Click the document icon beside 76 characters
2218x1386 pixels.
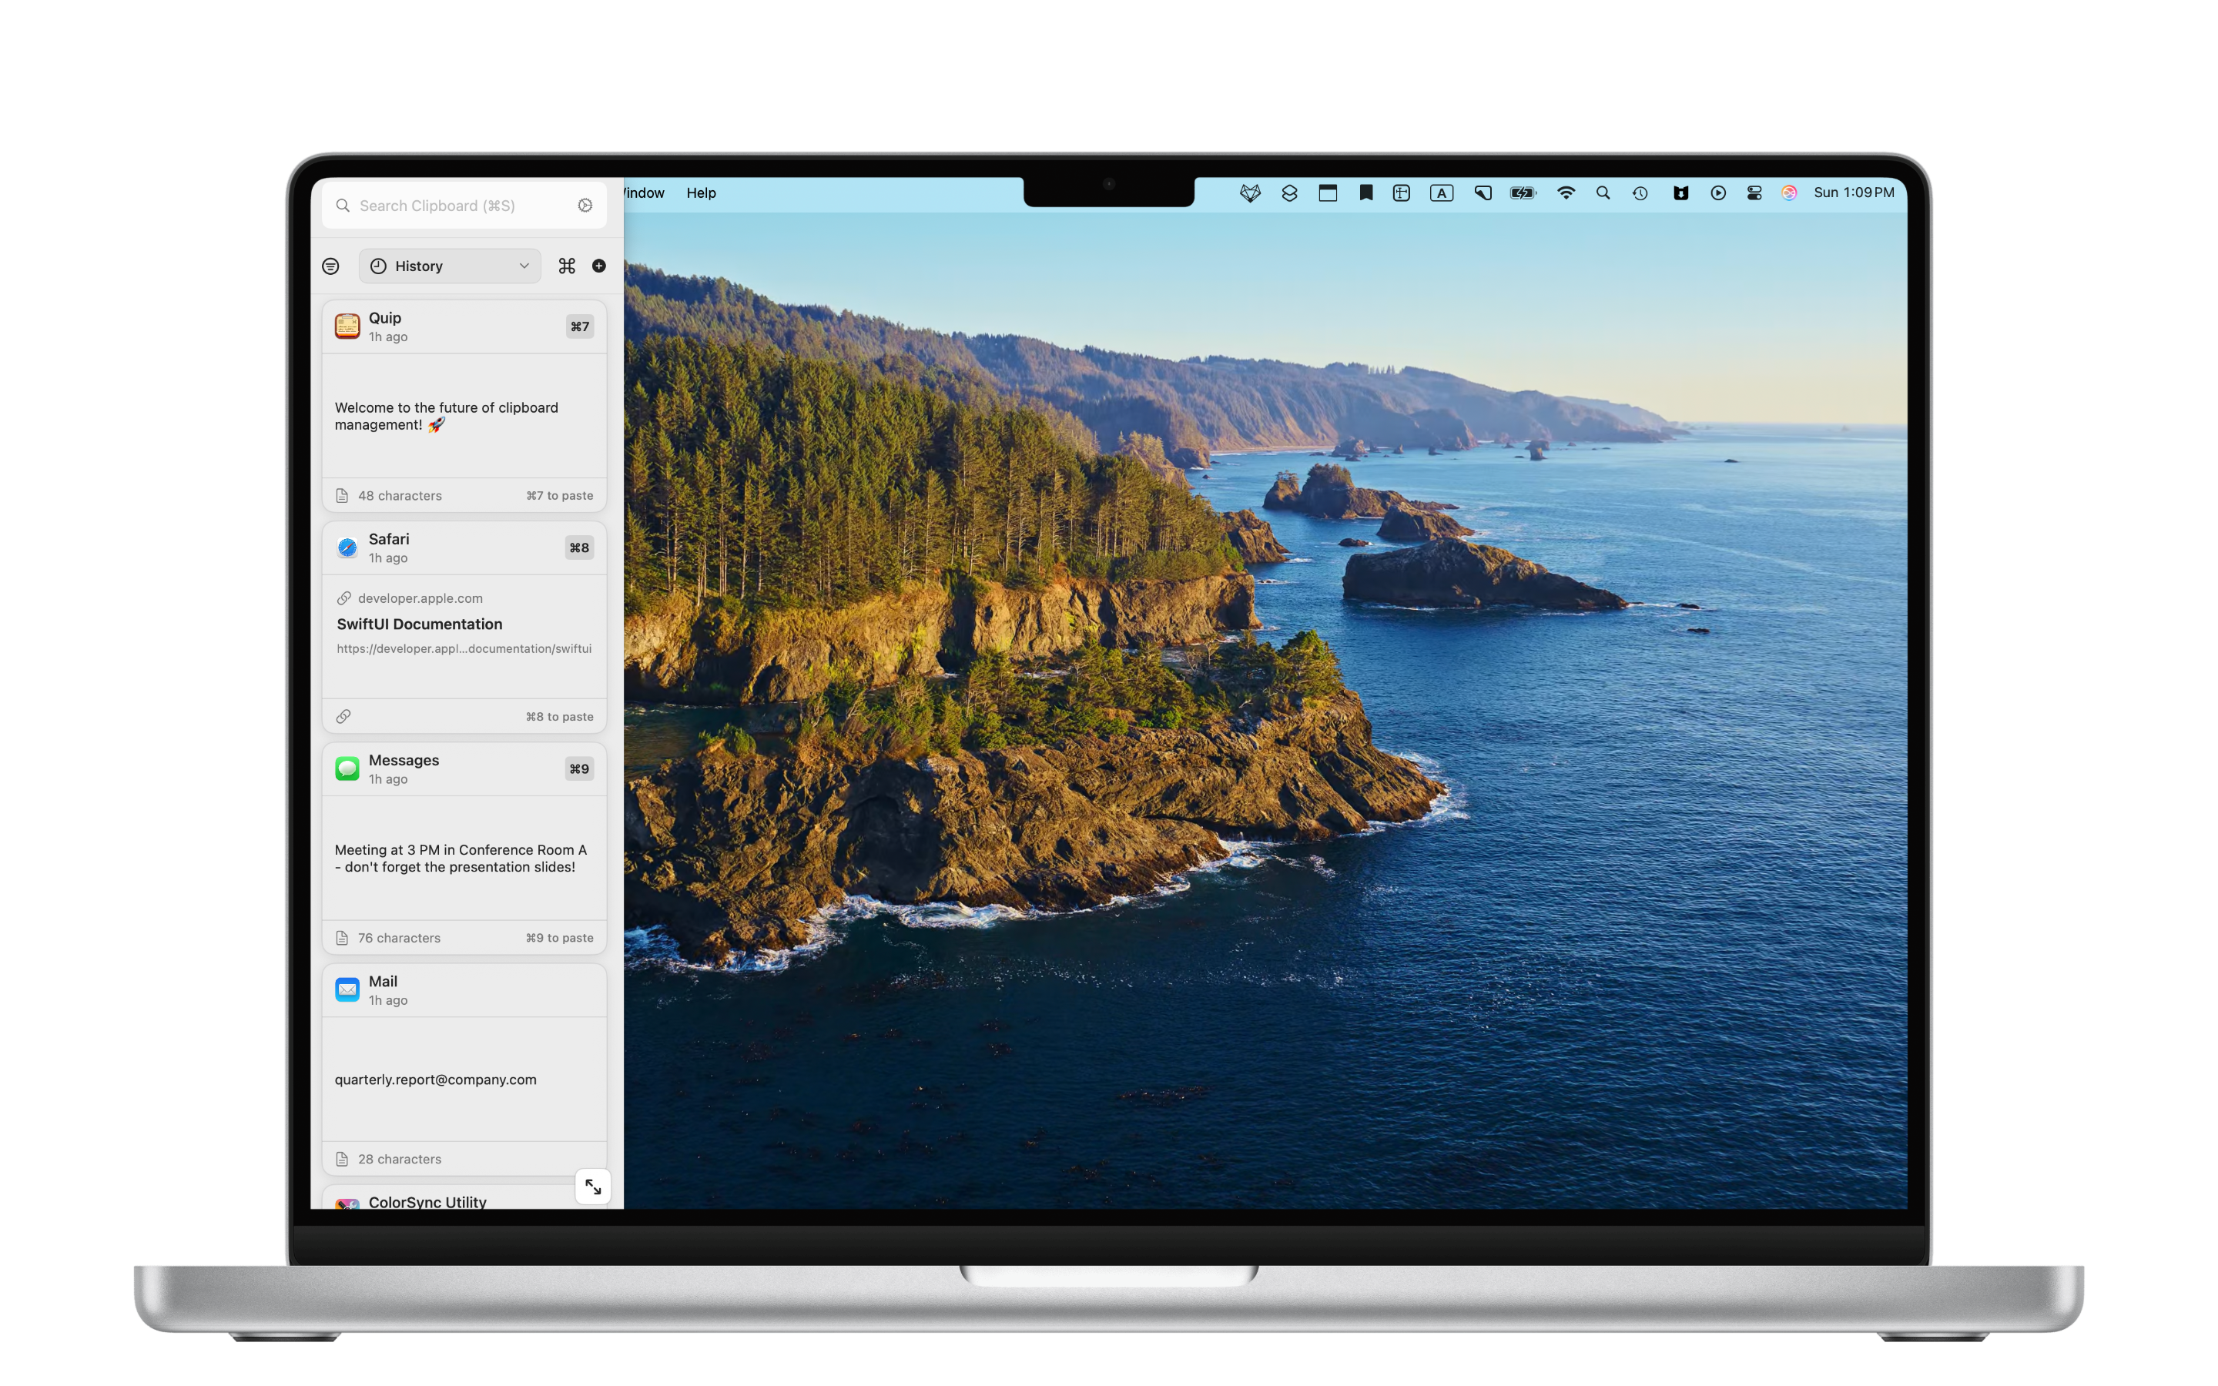(342, 938)
